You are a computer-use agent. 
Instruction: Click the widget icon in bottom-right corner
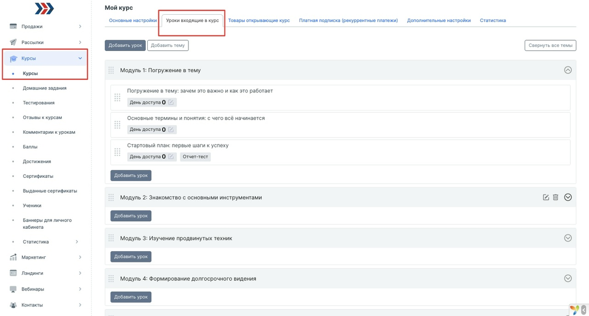(575, 310)
